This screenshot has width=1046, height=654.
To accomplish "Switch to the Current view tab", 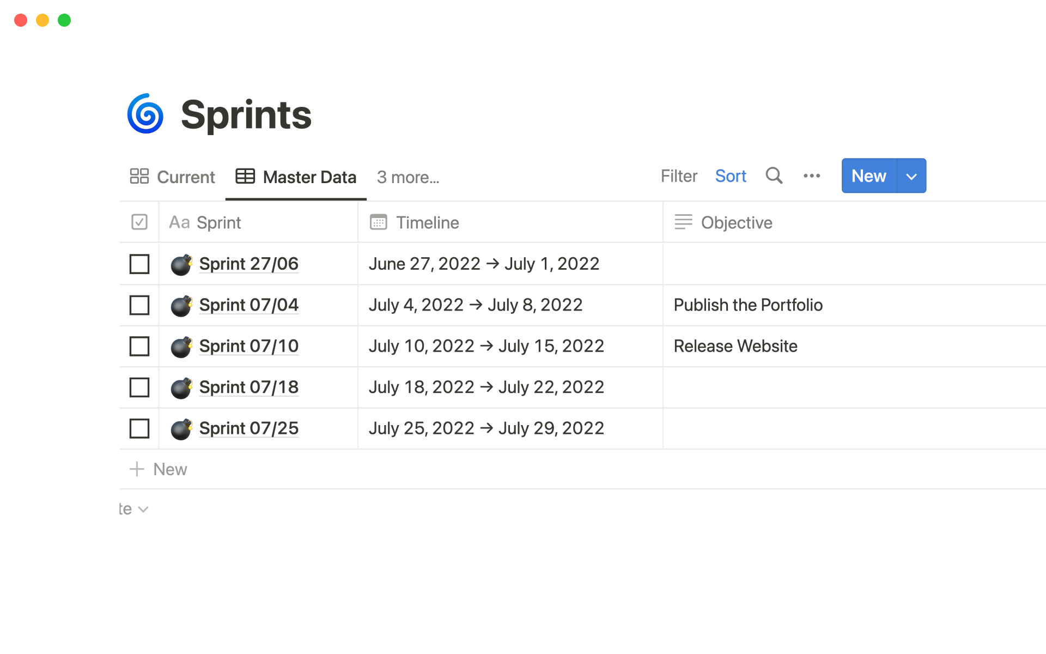I will coord(173,177).
